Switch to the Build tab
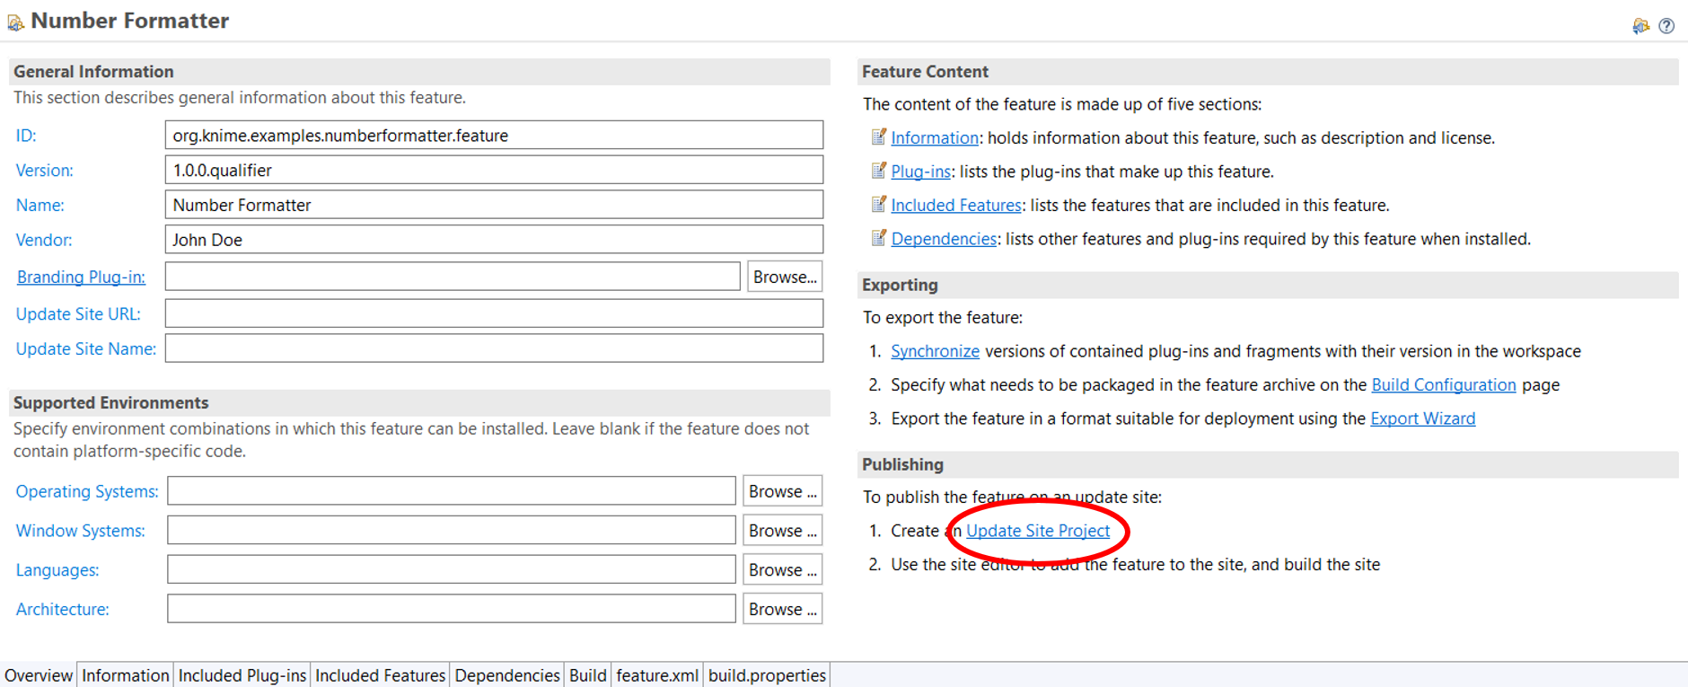 588,675
